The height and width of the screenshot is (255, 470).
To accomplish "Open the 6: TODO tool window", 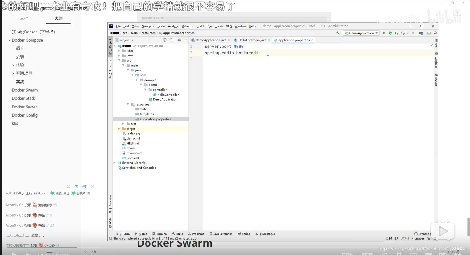I will (x=123, y=234).
